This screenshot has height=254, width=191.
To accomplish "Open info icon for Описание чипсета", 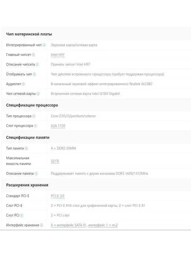I will pos(37,65).
